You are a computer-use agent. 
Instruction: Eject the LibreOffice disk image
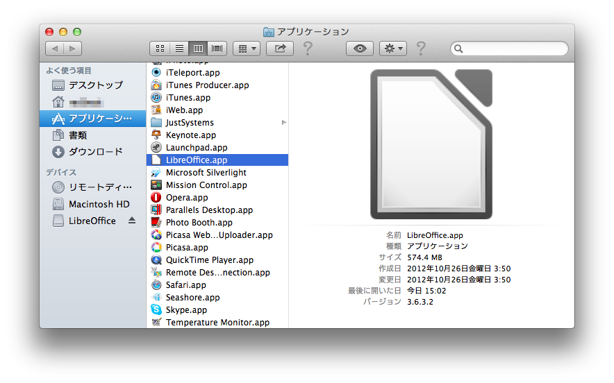pos(132,221)
